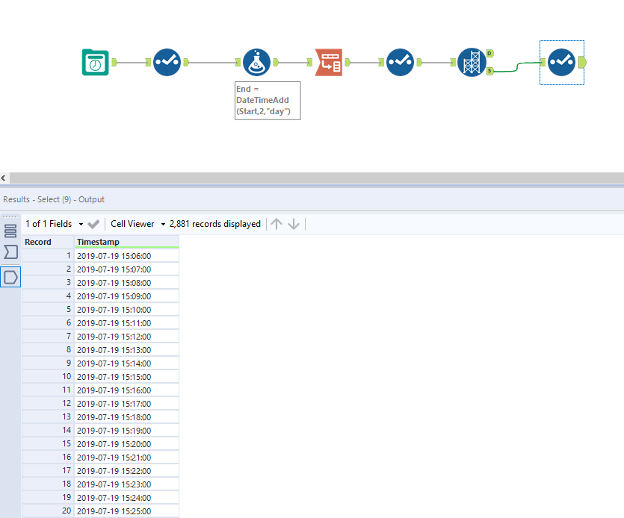Screen dimensions: 624x518
Task: Select cell '2019-07-19 15:14:00'
Action: (126, 363)
